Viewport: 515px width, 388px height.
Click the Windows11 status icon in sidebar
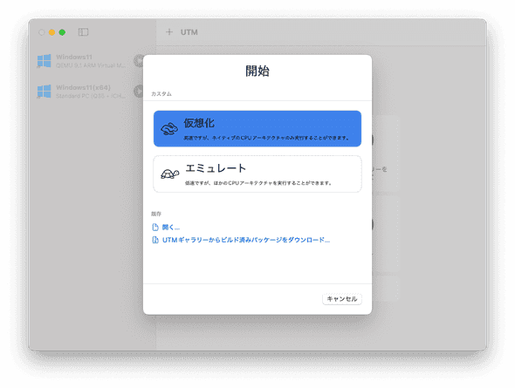[x=139, y=61]
